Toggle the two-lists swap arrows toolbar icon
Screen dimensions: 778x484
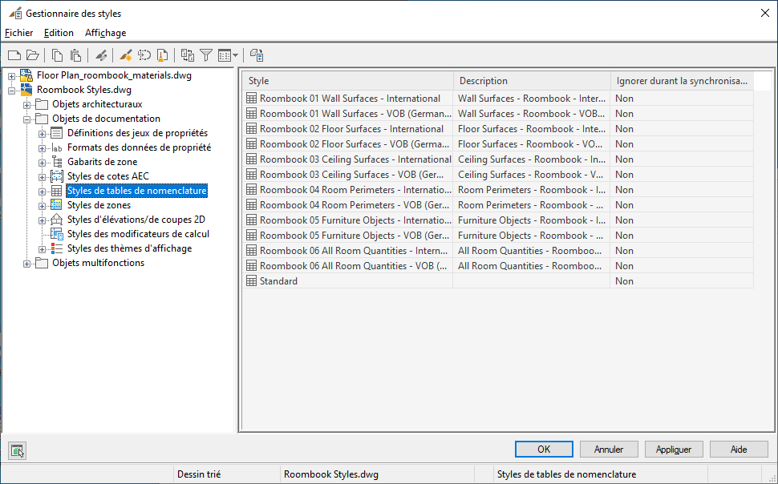pos(188,55)
